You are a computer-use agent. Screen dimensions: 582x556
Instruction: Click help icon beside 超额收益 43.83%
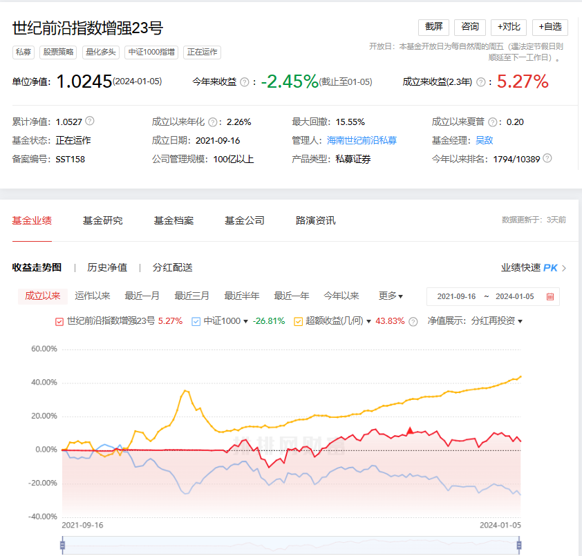coord(413,322)
